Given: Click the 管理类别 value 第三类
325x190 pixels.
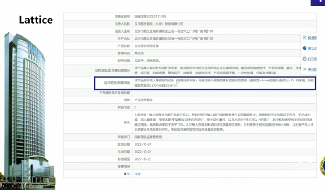Looking at the screenshot, I should tap(139, 53).
